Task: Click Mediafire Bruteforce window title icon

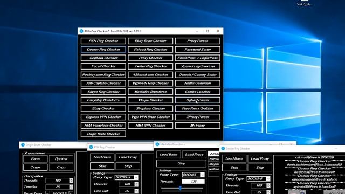Action: coord(157,144)
